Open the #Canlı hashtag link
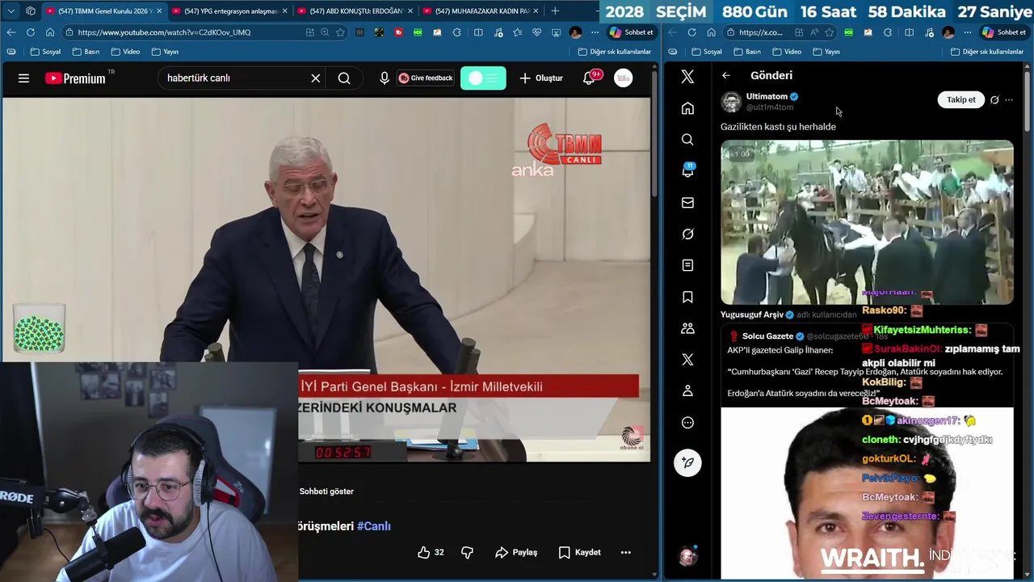 [374, 526]
